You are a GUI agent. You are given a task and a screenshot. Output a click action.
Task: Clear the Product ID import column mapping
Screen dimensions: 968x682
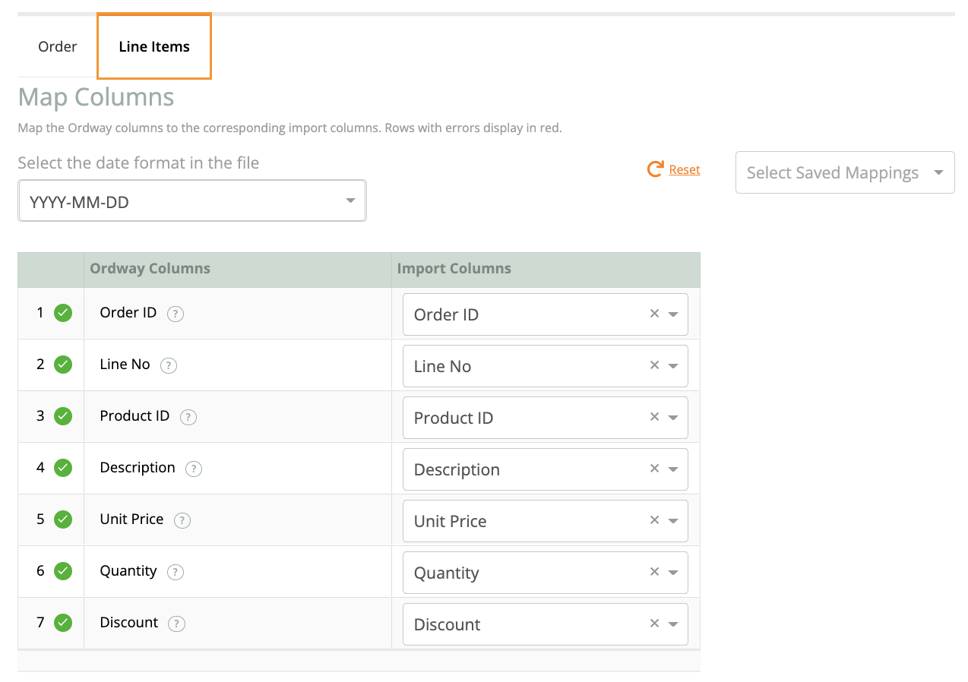tap(654, 417)
